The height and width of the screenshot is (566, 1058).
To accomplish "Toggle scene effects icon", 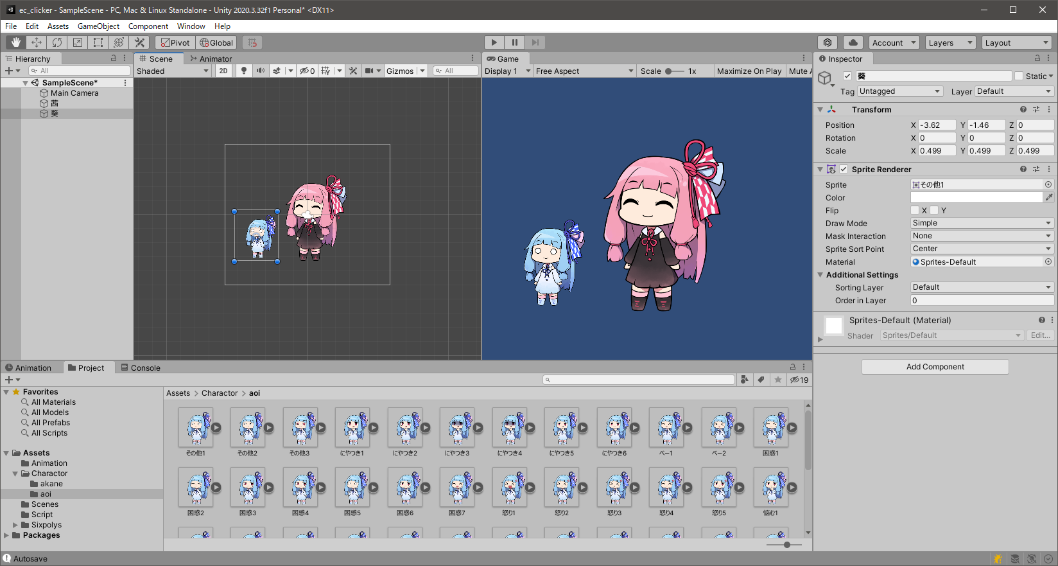I will click(277, 71).
